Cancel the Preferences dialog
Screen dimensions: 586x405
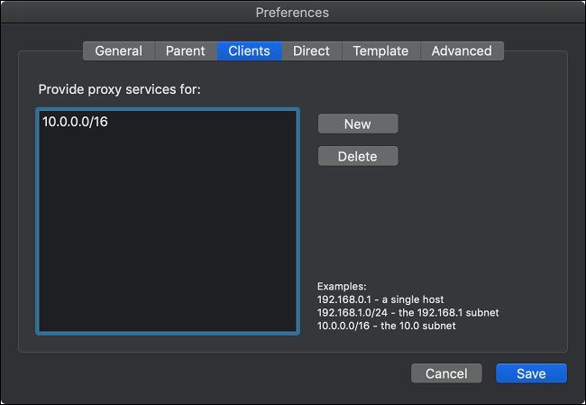pos(446,373)
